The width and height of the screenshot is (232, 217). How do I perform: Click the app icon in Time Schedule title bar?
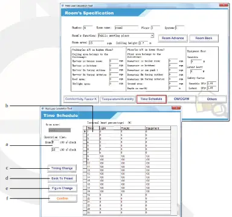pyautogui.click(x=43, y=108)
